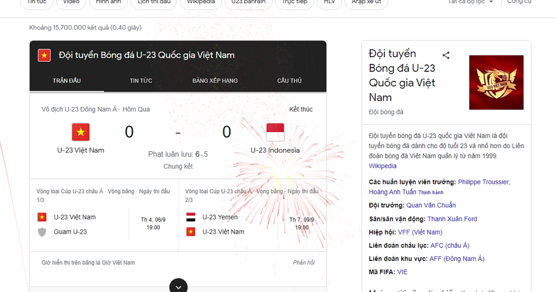This screenshot has height=292, width=556.
Task: Click the Khoảng 15.700.000 kết quả text
Action: click(85, 27)
